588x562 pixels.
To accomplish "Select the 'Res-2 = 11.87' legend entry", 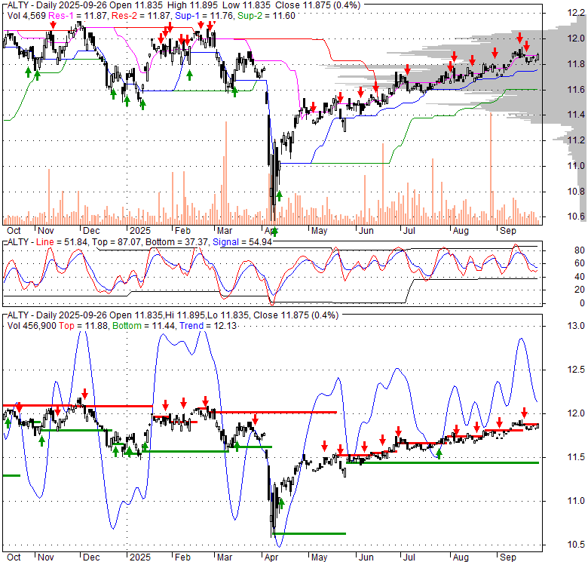I will [x=142, y=16].
